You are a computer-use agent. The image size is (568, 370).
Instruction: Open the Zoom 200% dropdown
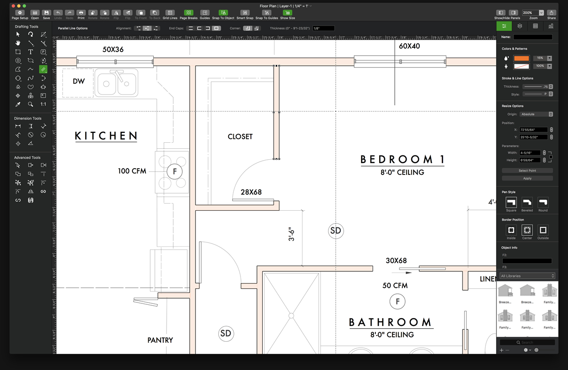click(x=530, y=12)
